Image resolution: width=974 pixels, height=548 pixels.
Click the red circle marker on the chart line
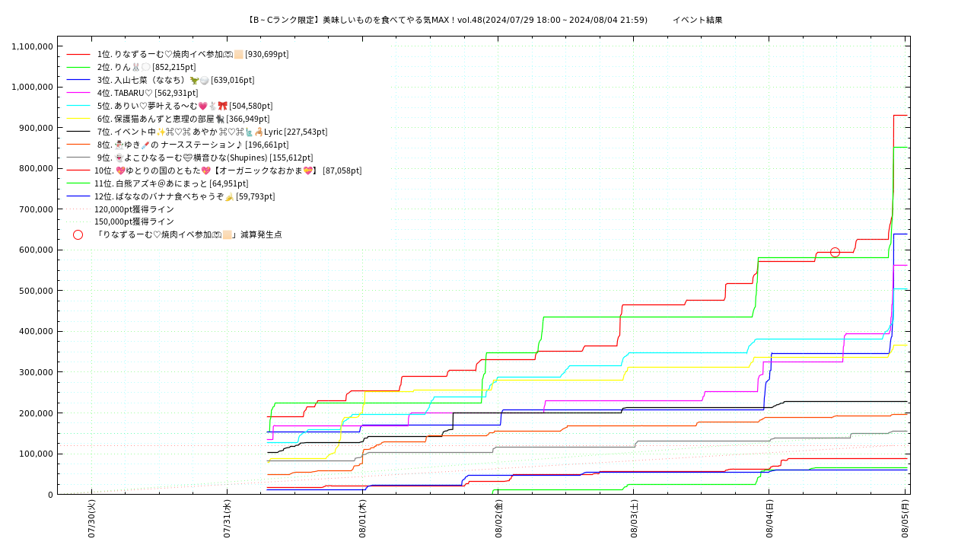pyautogui.click(x=835, y=252)
